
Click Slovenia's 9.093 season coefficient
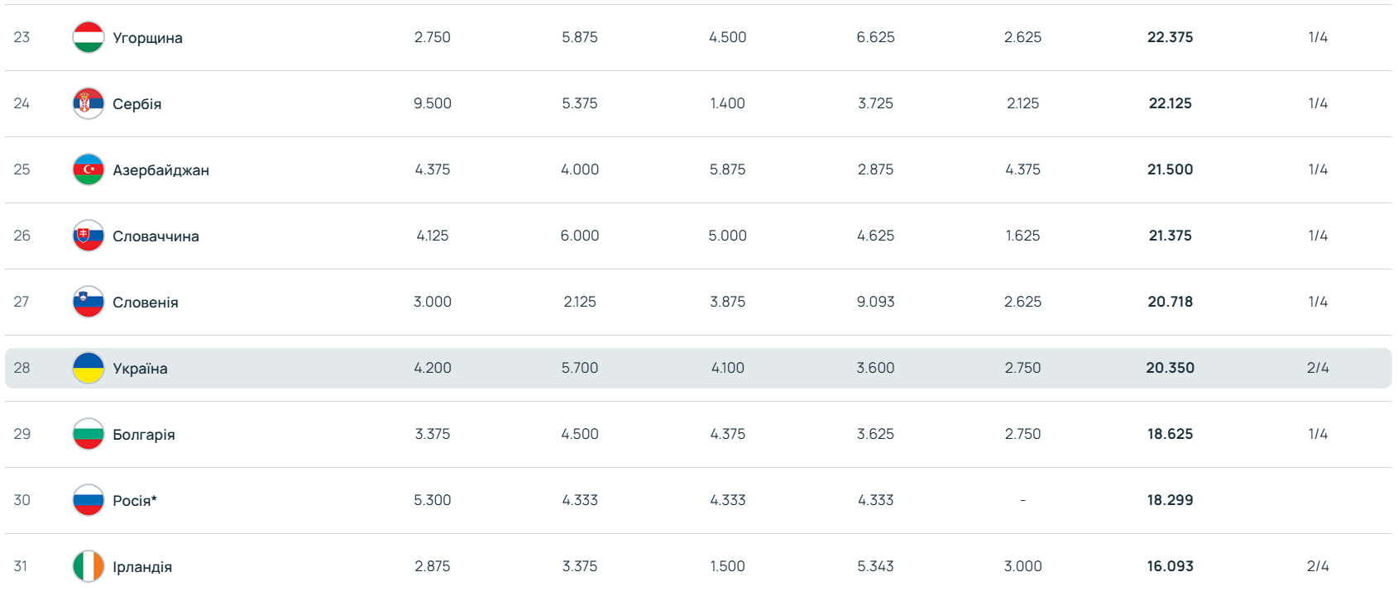(x=875, y=302)
